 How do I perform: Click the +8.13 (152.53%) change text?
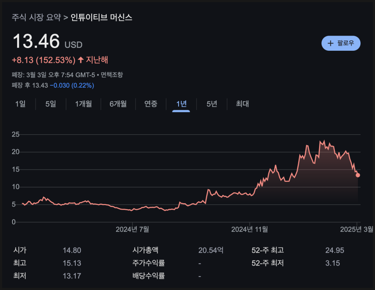coord(44,60)
